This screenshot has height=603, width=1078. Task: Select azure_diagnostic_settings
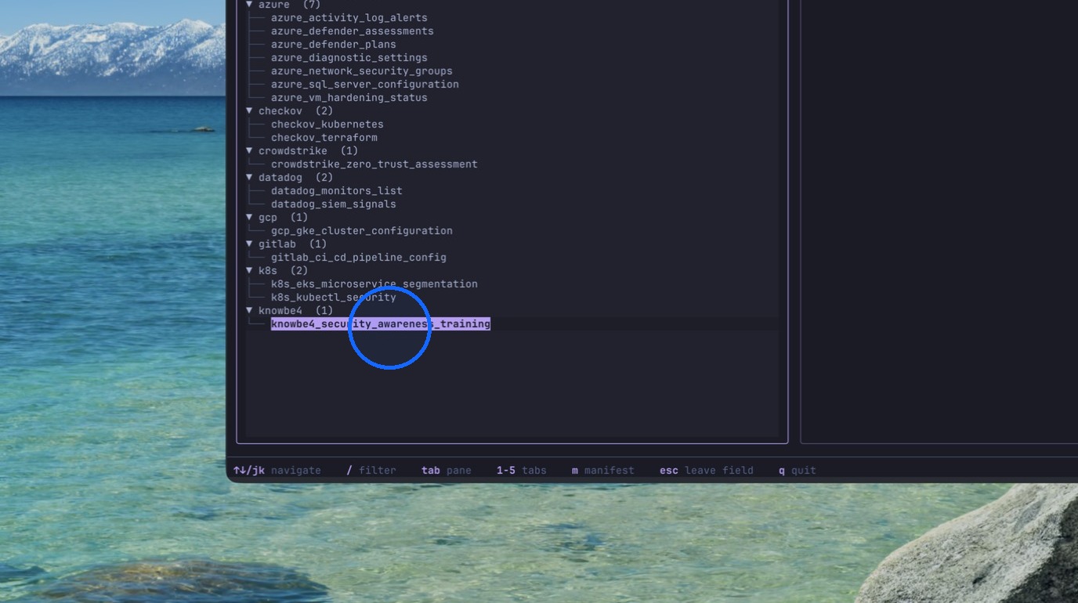click(x=349, y=58)
